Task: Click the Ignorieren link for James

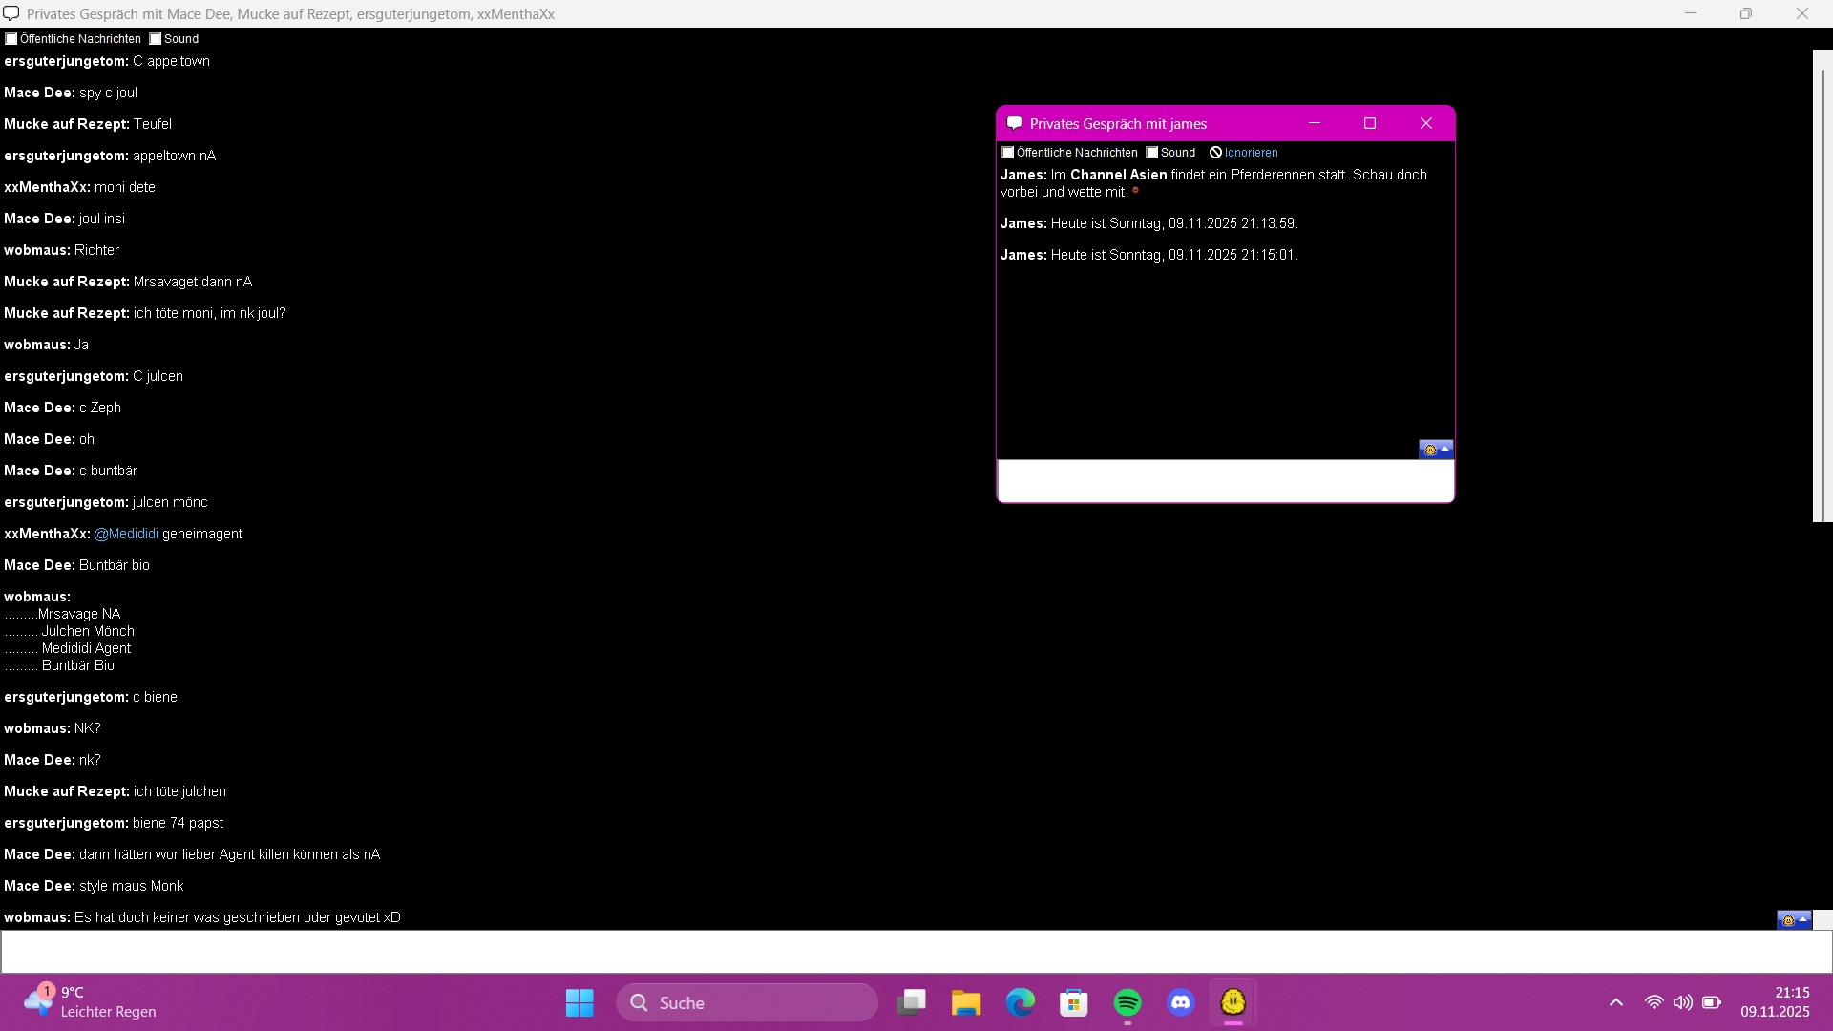Action: (1251, 153)
